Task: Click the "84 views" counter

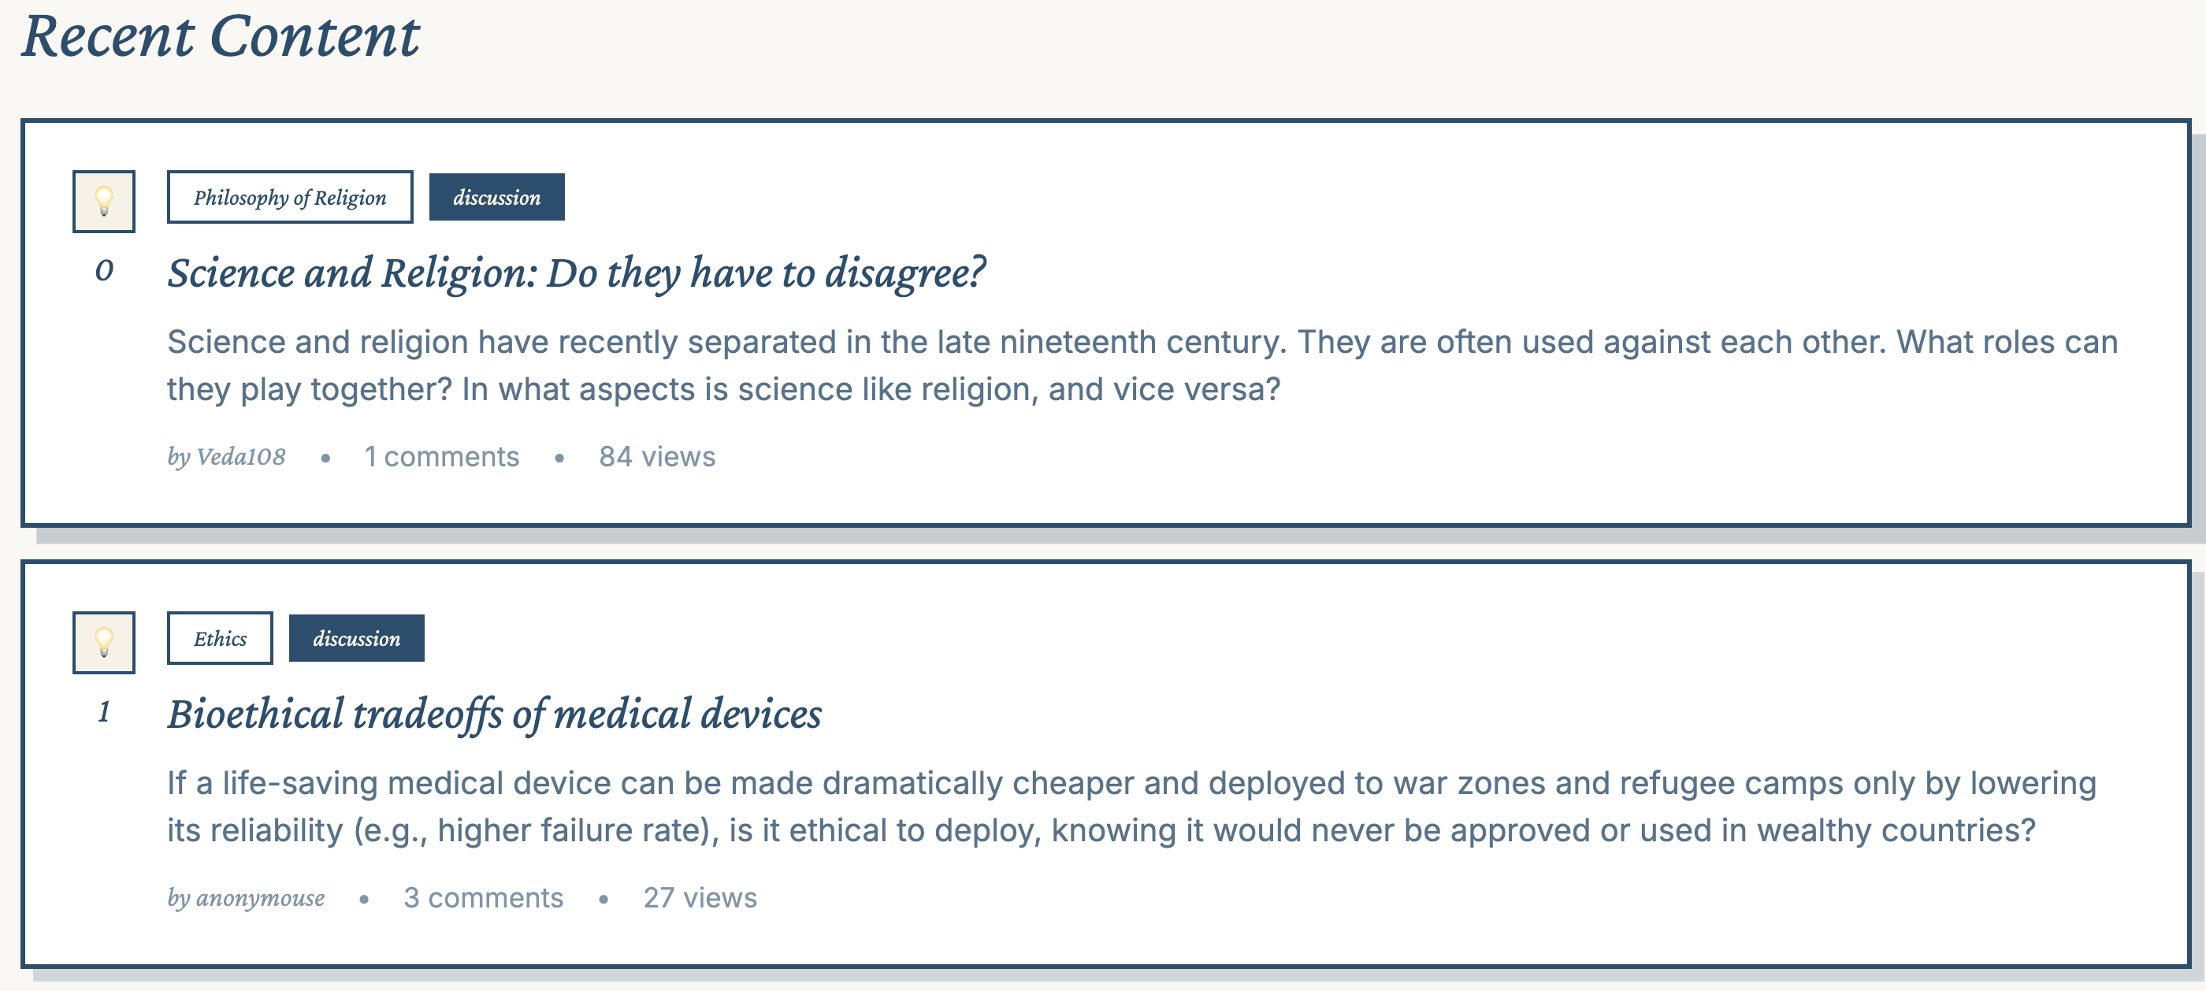Action: tap(657, 457)
